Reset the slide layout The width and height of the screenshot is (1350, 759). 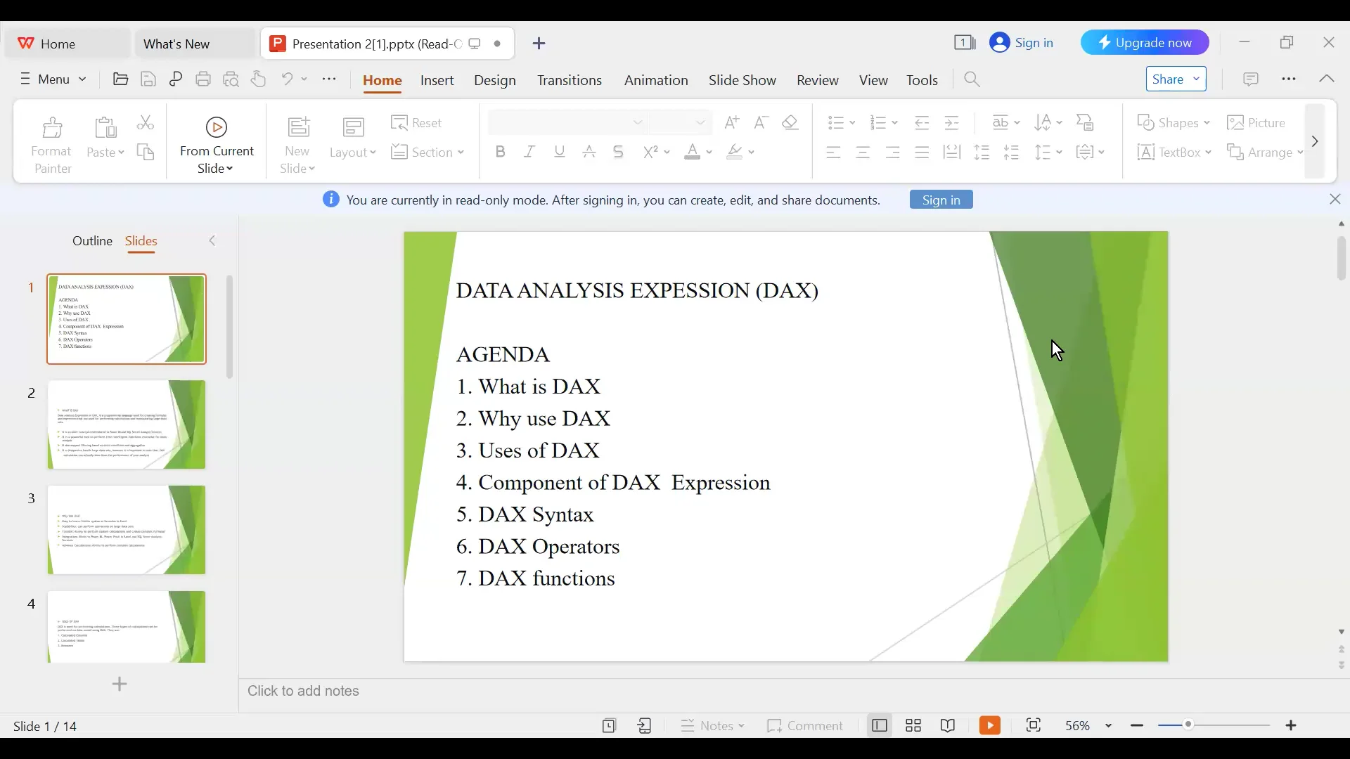[x=418, y=122]
